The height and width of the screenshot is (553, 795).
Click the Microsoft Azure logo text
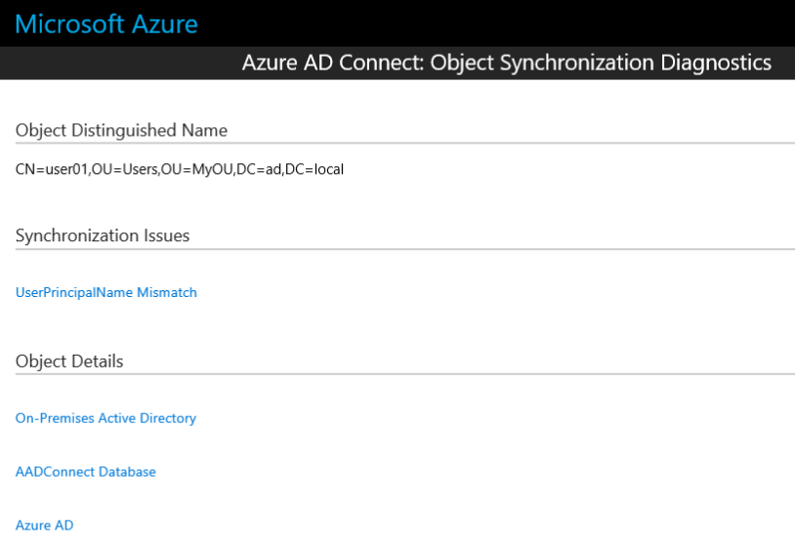(x=106, y=23)
